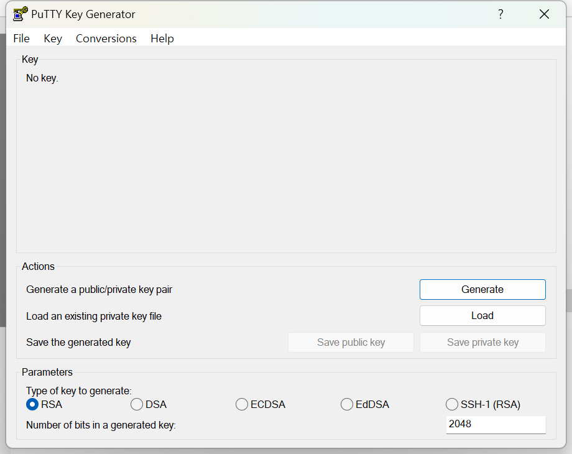The width and height of the screenshot is (572, 454).
Task: Open the File menu
Action: [x=21, y=39]
